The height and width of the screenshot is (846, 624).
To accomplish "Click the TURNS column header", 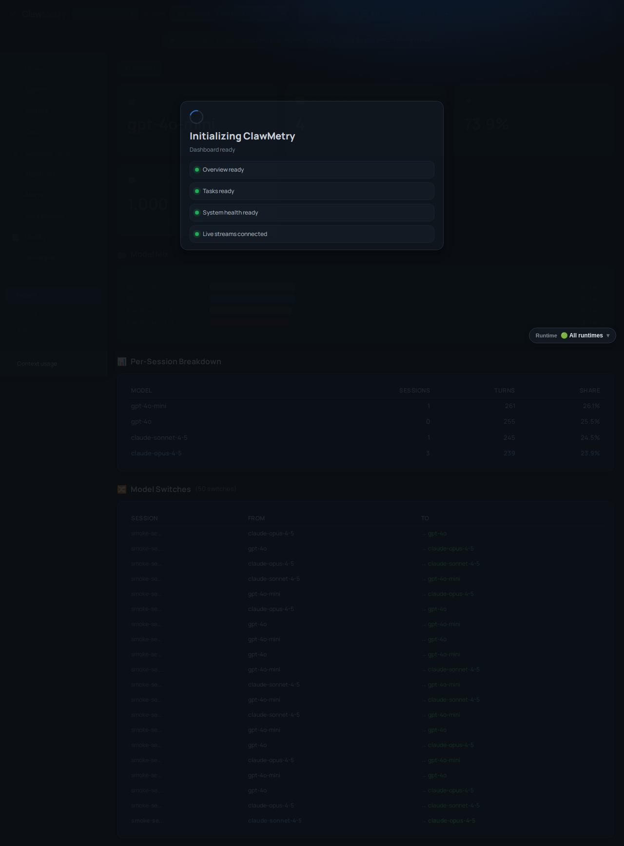I will point(505,391).
